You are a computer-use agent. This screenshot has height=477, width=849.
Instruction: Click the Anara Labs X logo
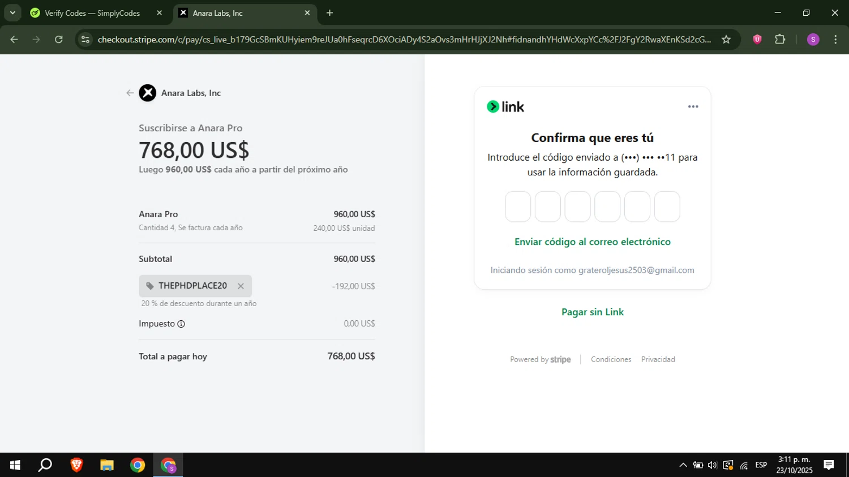click(148, 93)
